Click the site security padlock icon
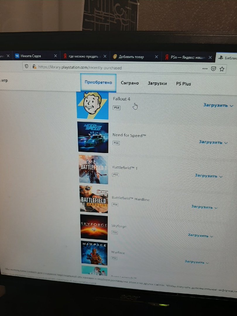Viewport: 237px width, 316px height. coord(34,66)
